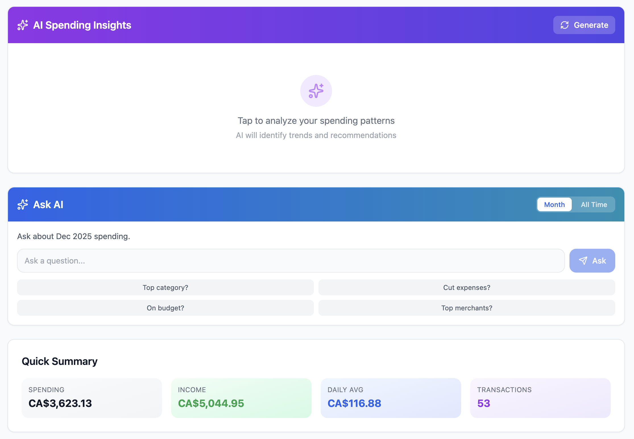This screenshot has width=634, height=439.
Task: Pick the Top merchants? suggested prompt
Action: (466, 308)
